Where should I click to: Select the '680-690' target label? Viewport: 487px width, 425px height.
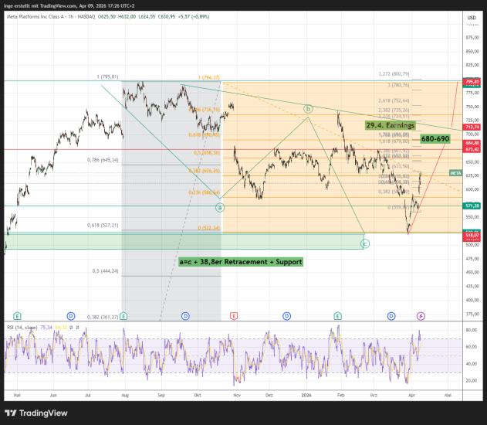pyautogui.click(x=435, y=138)
